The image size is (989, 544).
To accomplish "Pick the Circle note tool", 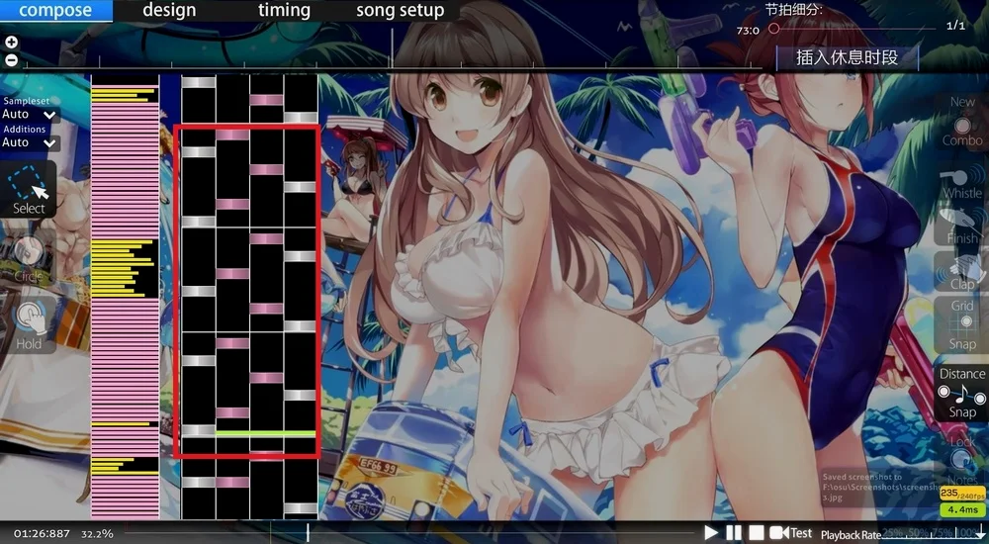I will pyautogui.click(x=29, y=257).
